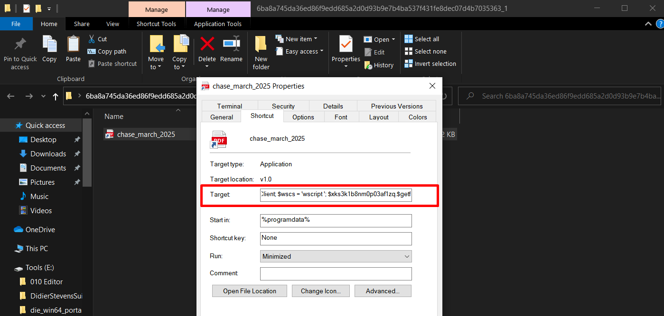Click Invert selection in ribbon
Screen dimensions: 664x316
pos(430,63)
